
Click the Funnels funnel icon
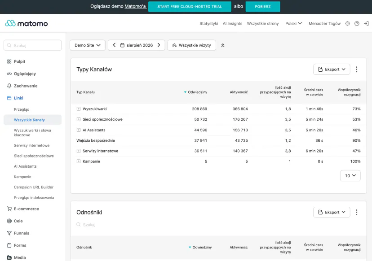click(9, 233)
